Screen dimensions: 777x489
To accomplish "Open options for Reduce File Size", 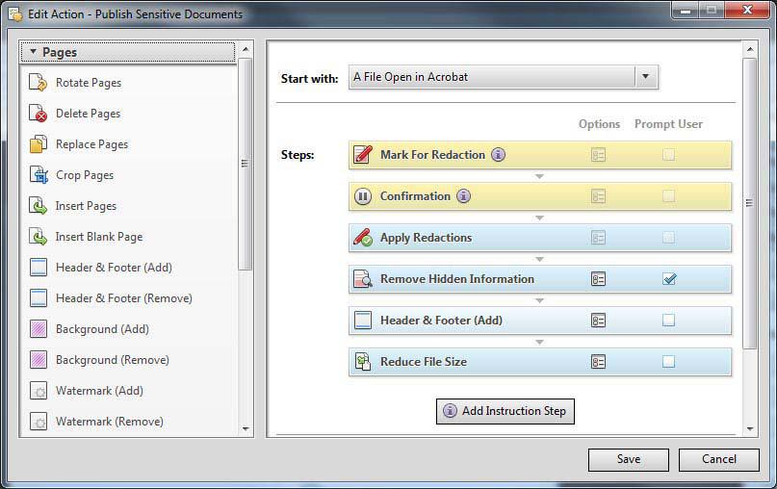I will click(598, 362).
